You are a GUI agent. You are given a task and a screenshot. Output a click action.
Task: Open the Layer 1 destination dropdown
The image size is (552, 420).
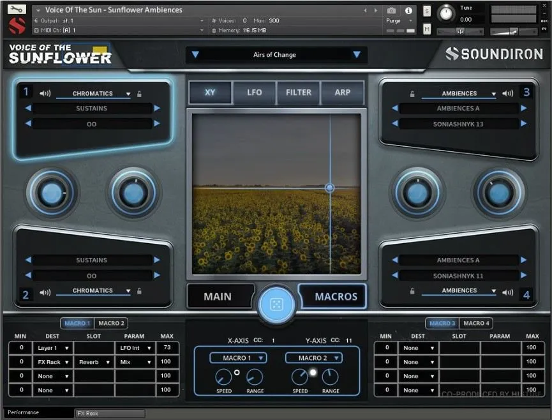coord(53,348)
